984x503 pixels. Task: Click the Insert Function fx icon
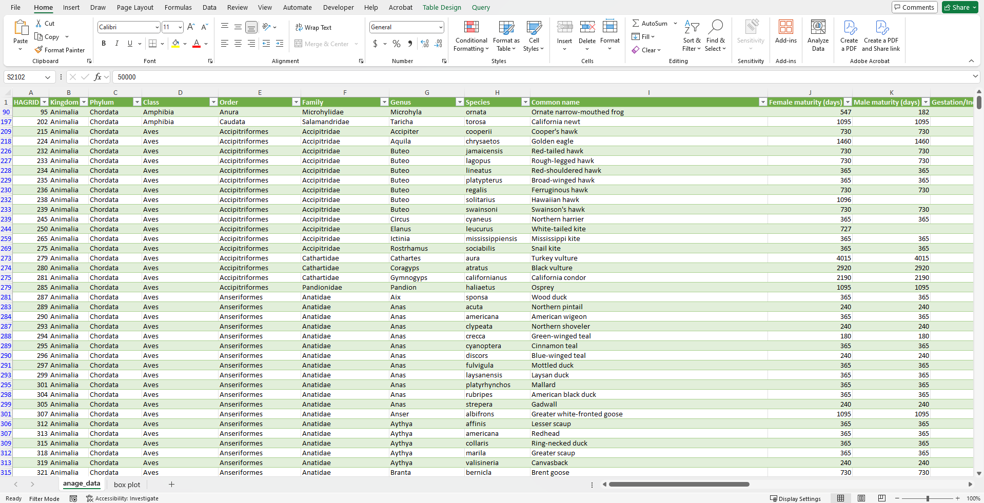coord(97,77)
